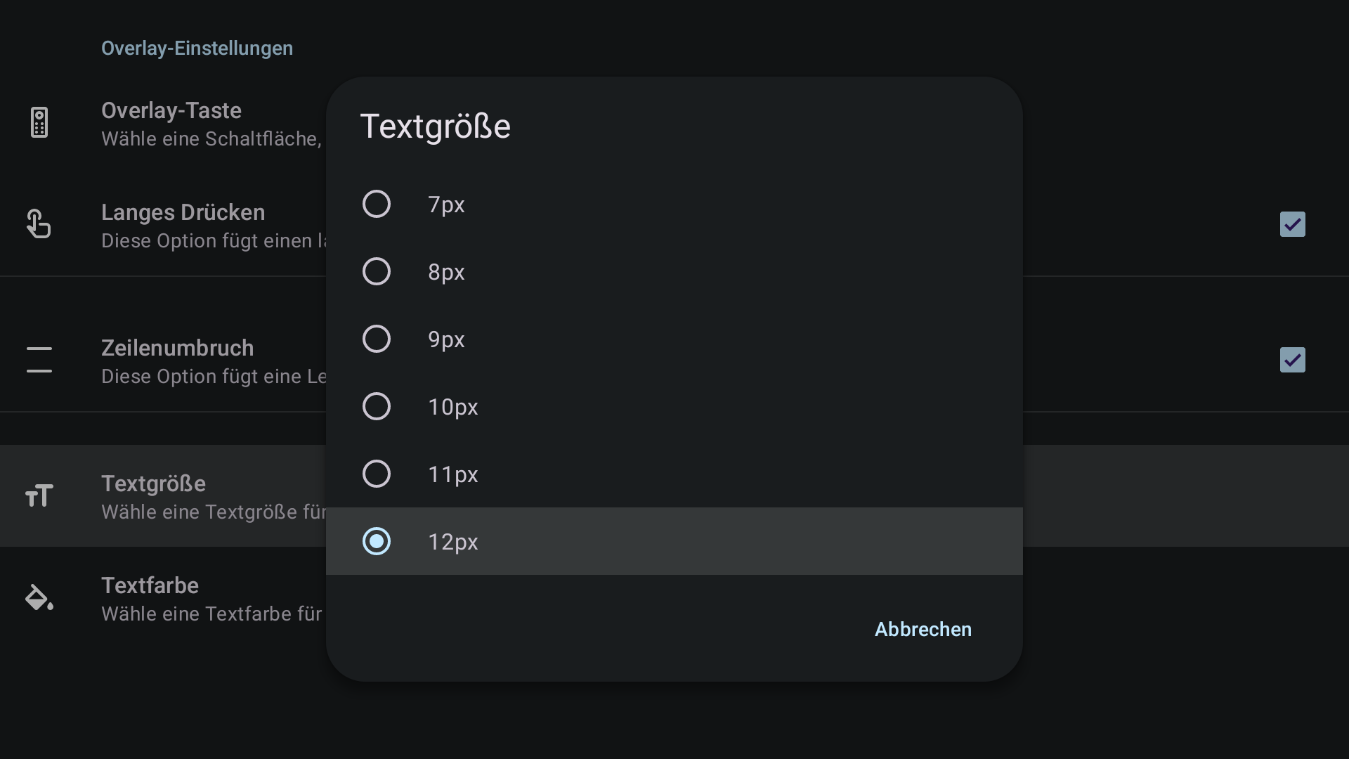1349x759 pixels.
Task: Click the line break icon beside Zeilenumbruch
Action: click(x=39, y=359)
